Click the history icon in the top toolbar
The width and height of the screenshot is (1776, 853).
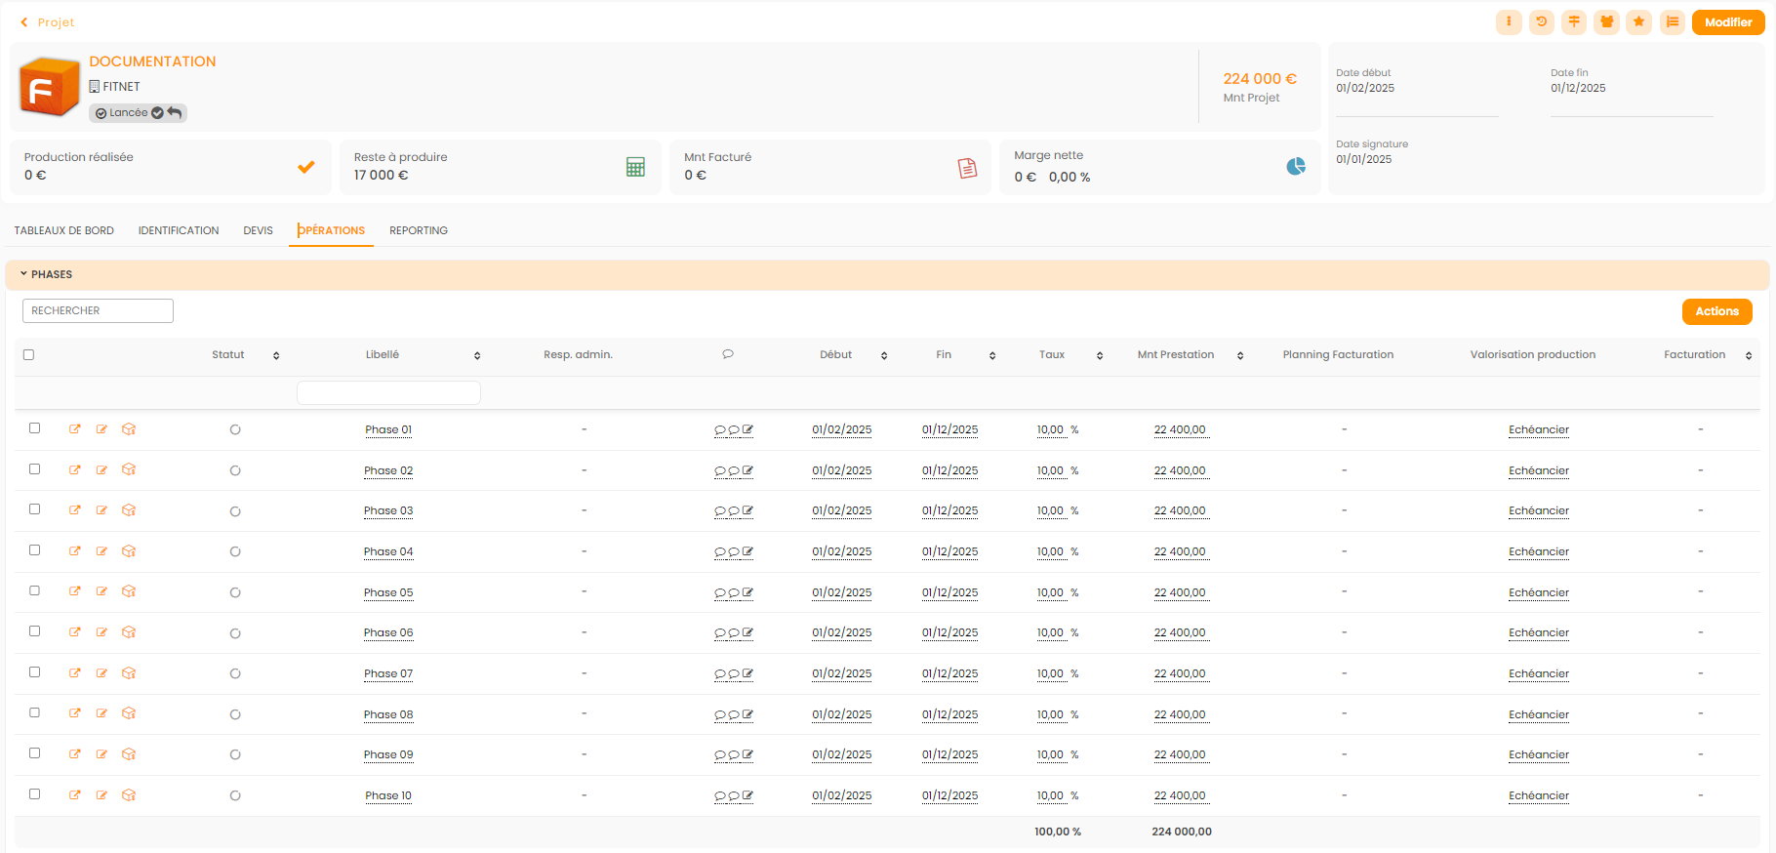(x=1541, y=21)
